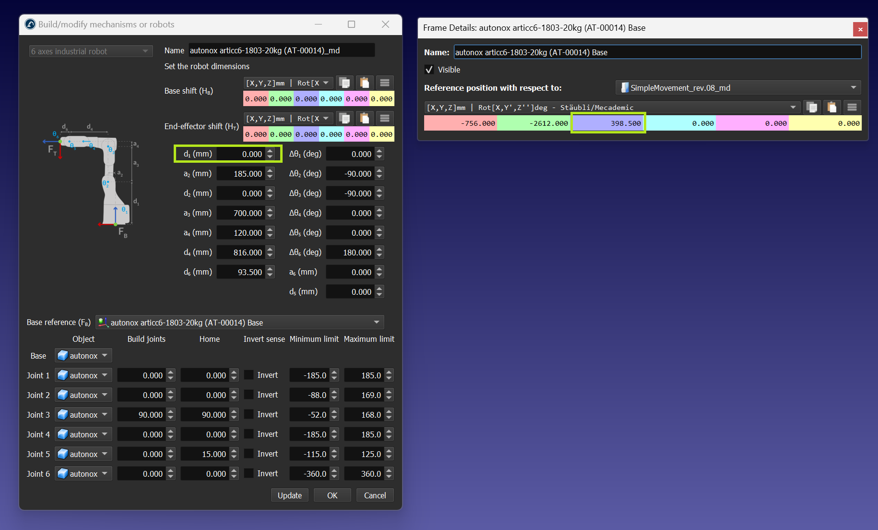
Task: Copy the Frame Details position values
Action: [x=812, y=107]
